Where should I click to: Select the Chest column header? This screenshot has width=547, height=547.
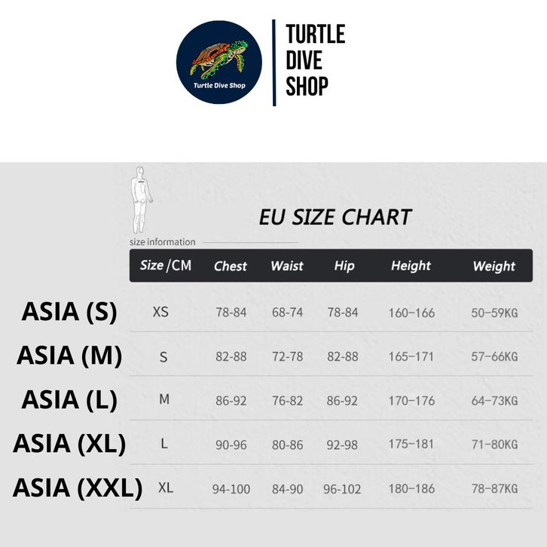click(x=231, y=266)
